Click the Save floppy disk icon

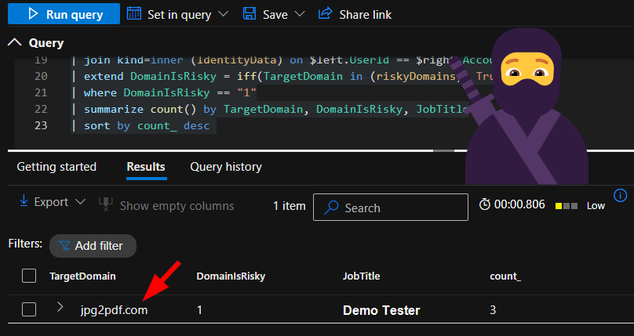[x=249, y=14]
